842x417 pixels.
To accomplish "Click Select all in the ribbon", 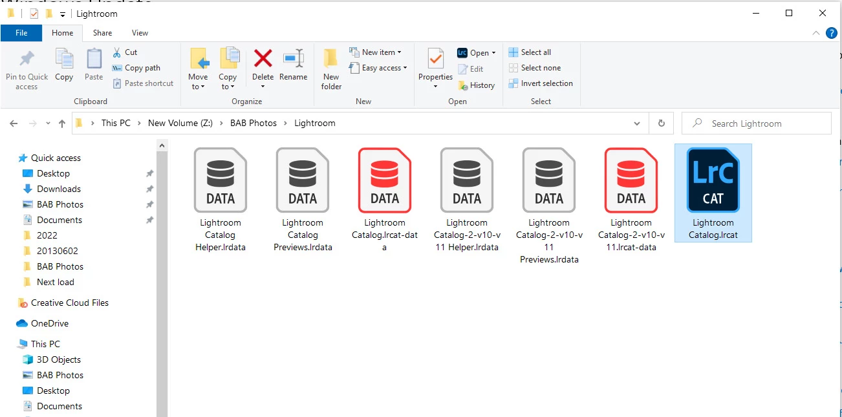I will (x=530, y=52).
